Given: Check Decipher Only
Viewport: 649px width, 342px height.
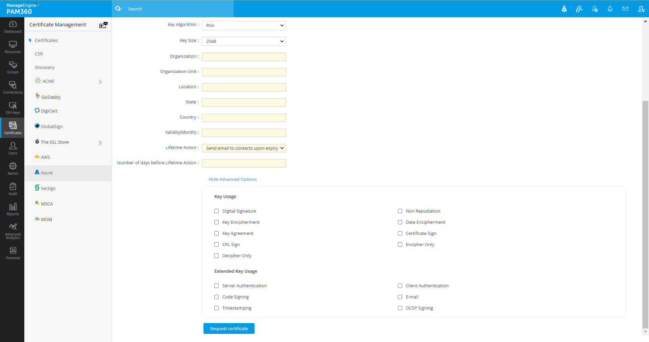Looking at the screenshot, I should [217, 256].
